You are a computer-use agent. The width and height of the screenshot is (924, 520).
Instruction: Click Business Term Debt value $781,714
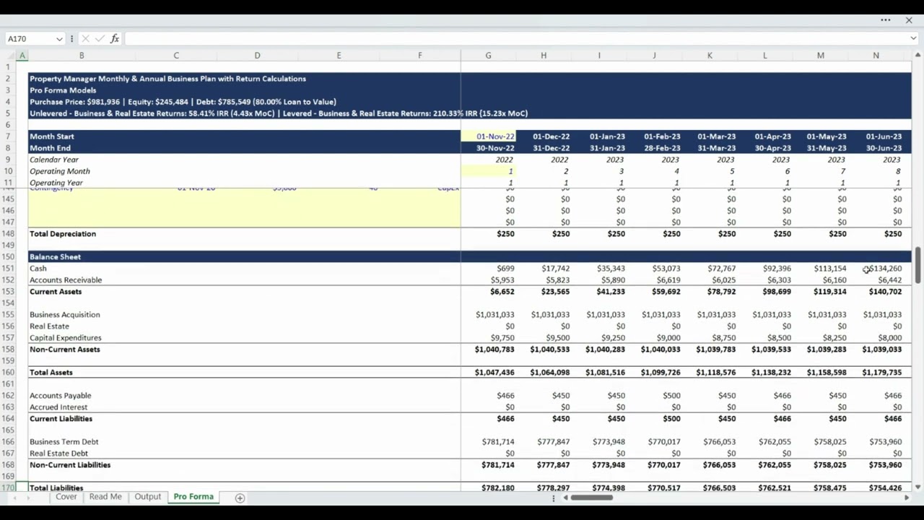coord(498,442)
